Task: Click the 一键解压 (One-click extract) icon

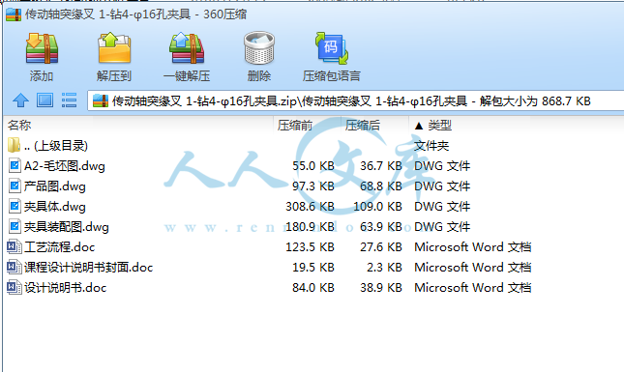Action: pyautogui.click(x=187, y=48)
